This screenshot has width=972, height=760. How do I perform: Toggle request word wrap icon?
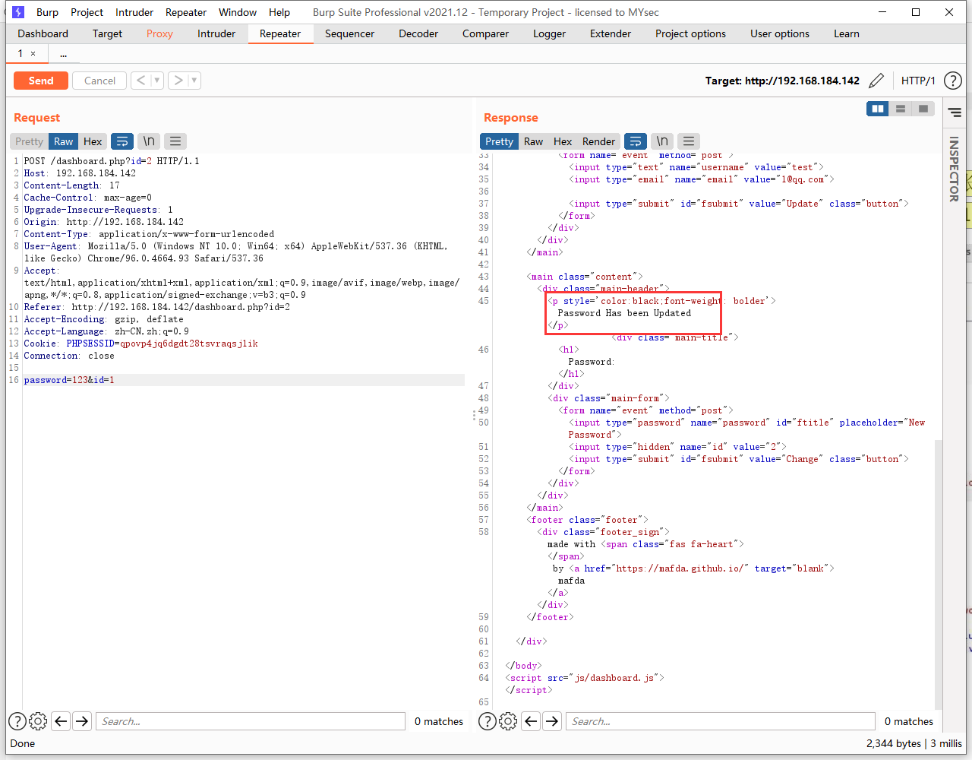(x=122, y=141)
